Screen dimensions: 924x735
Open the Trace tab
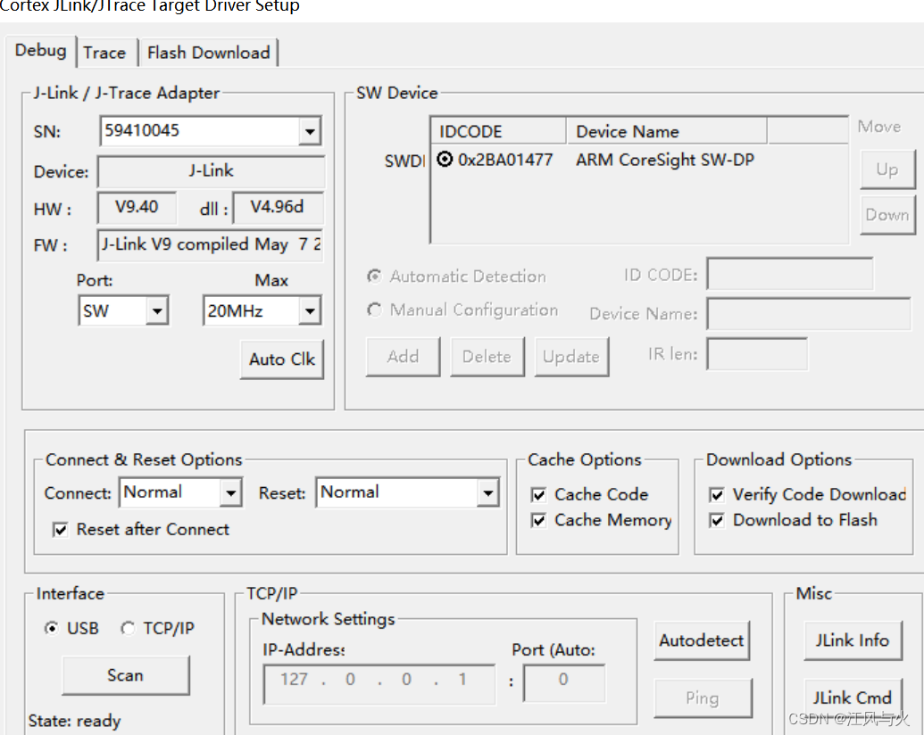point(104,53)
